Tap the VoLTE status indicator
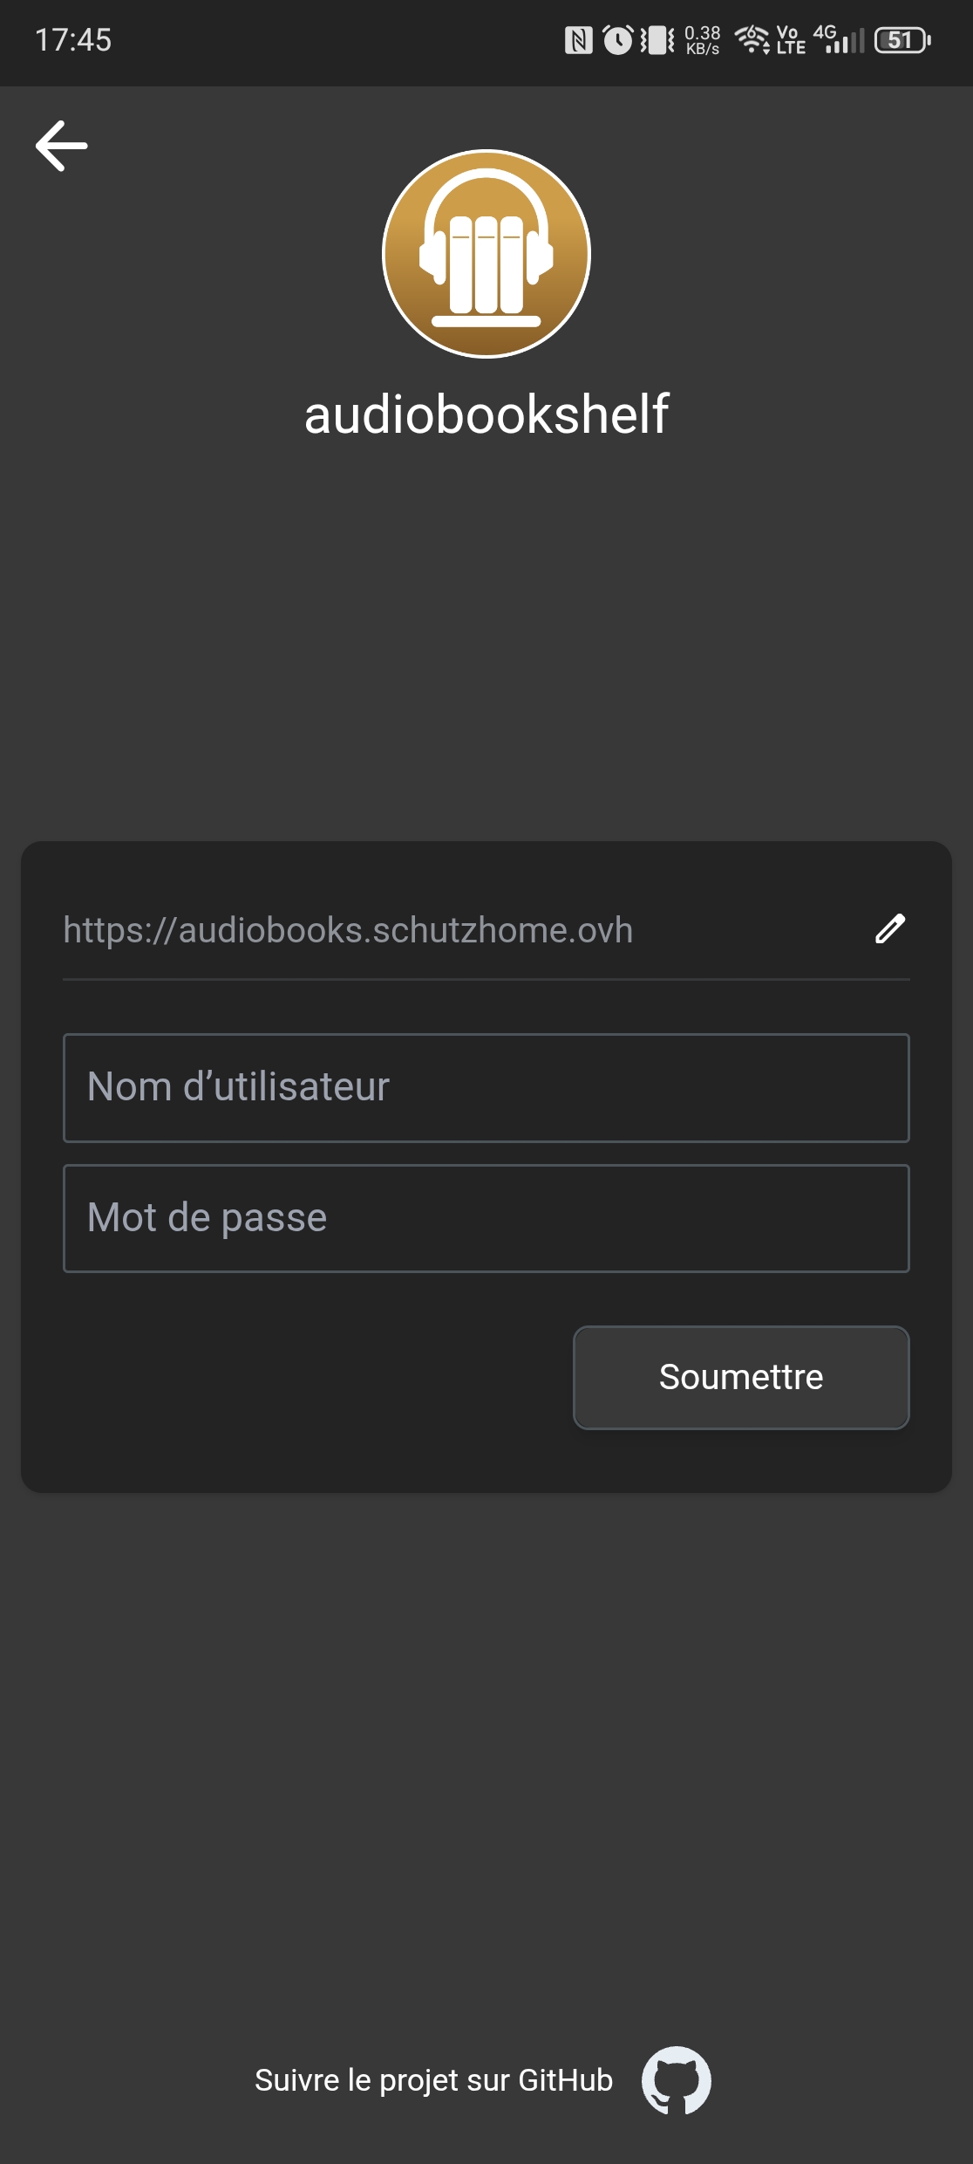 [x=790, y=40]
